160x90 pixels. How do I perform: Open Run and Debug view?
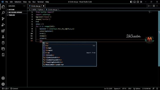(3, 25)
